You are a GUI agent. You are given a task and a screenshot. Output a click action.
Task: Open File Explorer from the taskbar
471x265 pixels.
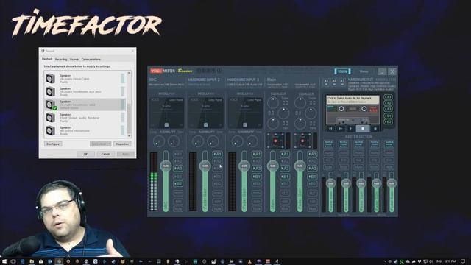(32, 261)
